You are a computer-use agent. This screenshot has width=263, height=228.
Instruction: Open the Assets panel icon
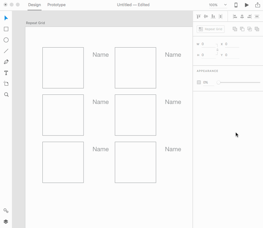tap(6, 211)
